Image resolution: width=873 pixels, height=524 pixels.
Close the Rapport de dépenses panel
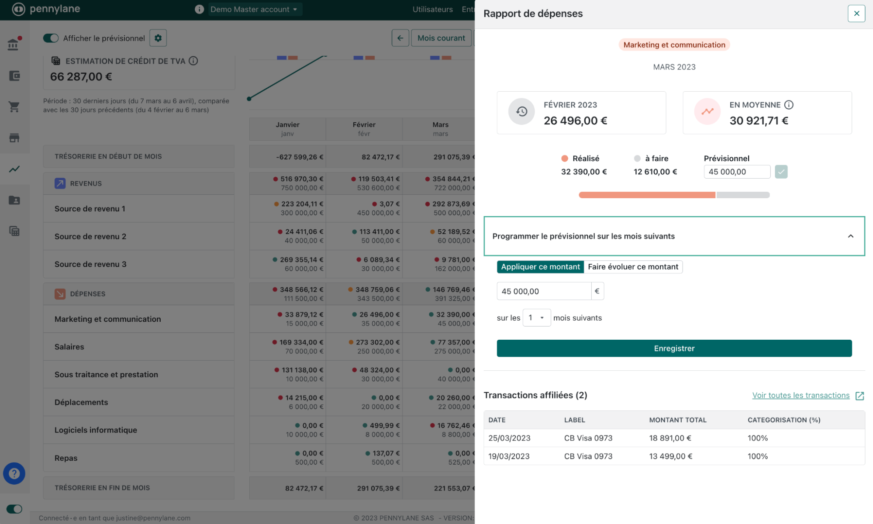pos(856,14)
